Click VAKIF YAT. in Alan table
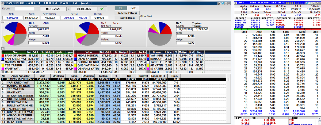 16,68
